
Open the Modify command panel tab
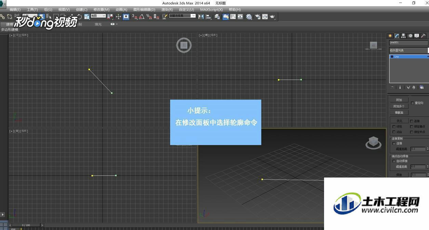coord(397,36)
